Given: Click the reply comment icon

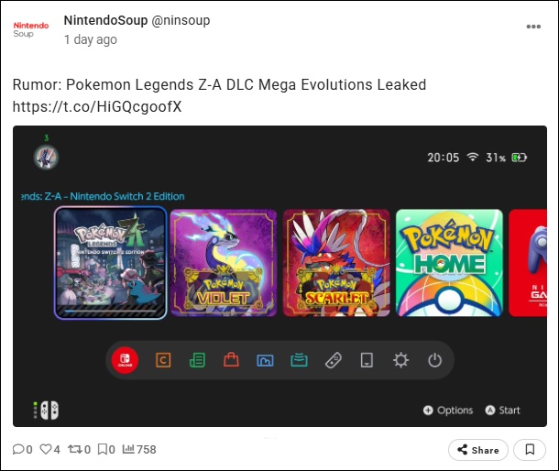Looking at the screenshot, I should pyautogui.click(x=17, y=449).
